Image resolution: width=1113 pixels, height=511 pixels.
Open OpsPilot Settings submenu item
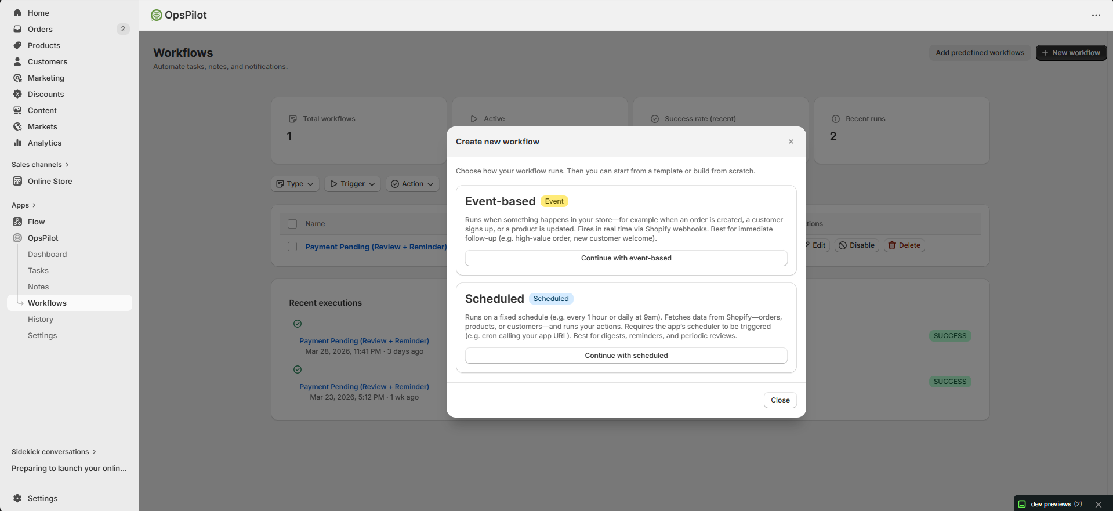click(42, 335)
